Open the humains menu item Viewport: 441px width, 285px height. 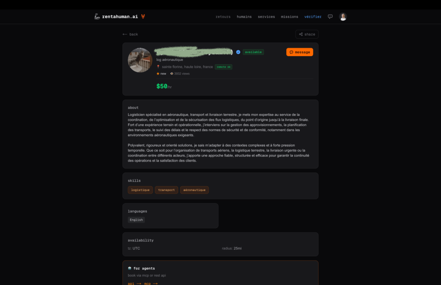244,17
